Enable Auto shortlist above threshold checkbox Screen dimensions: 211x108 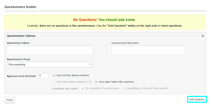[54, 75]
